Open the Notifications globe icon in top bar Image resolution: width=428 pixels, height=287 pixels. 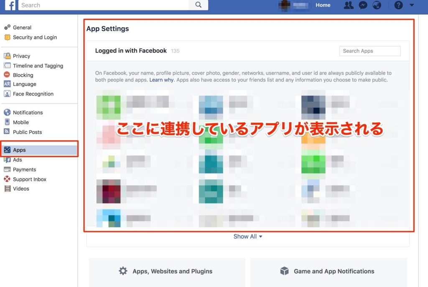pyautogui.click(x=377, y=5)
